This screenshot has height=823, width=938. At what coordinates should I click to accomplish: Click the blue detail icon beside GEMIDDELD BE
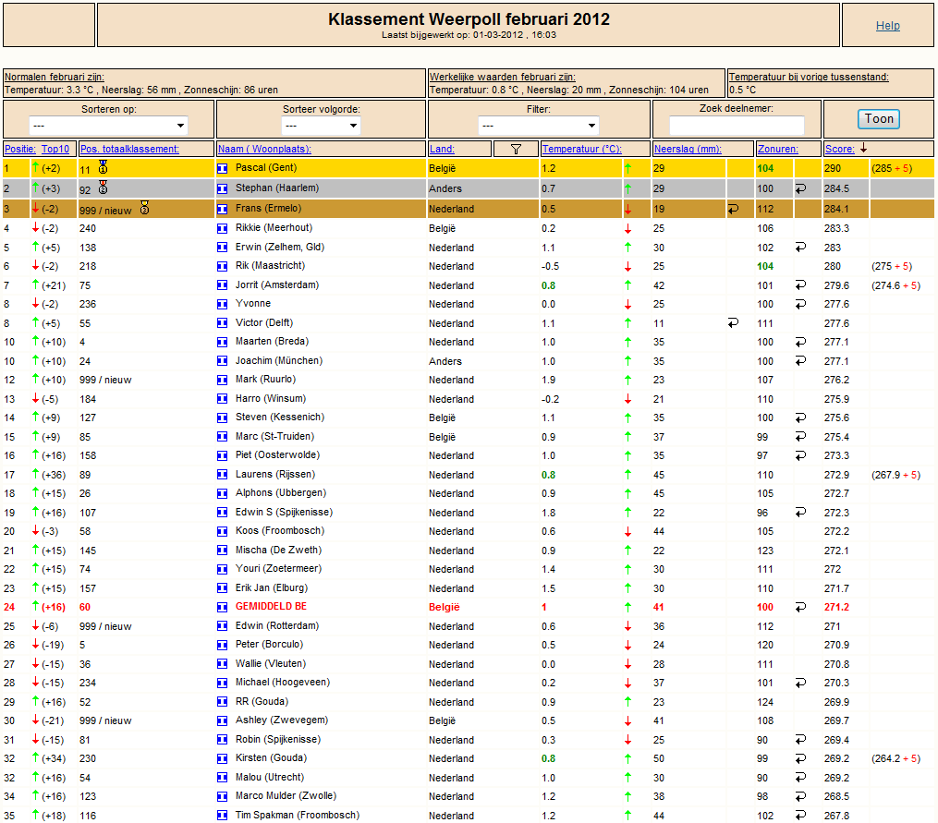pos(222,607)
